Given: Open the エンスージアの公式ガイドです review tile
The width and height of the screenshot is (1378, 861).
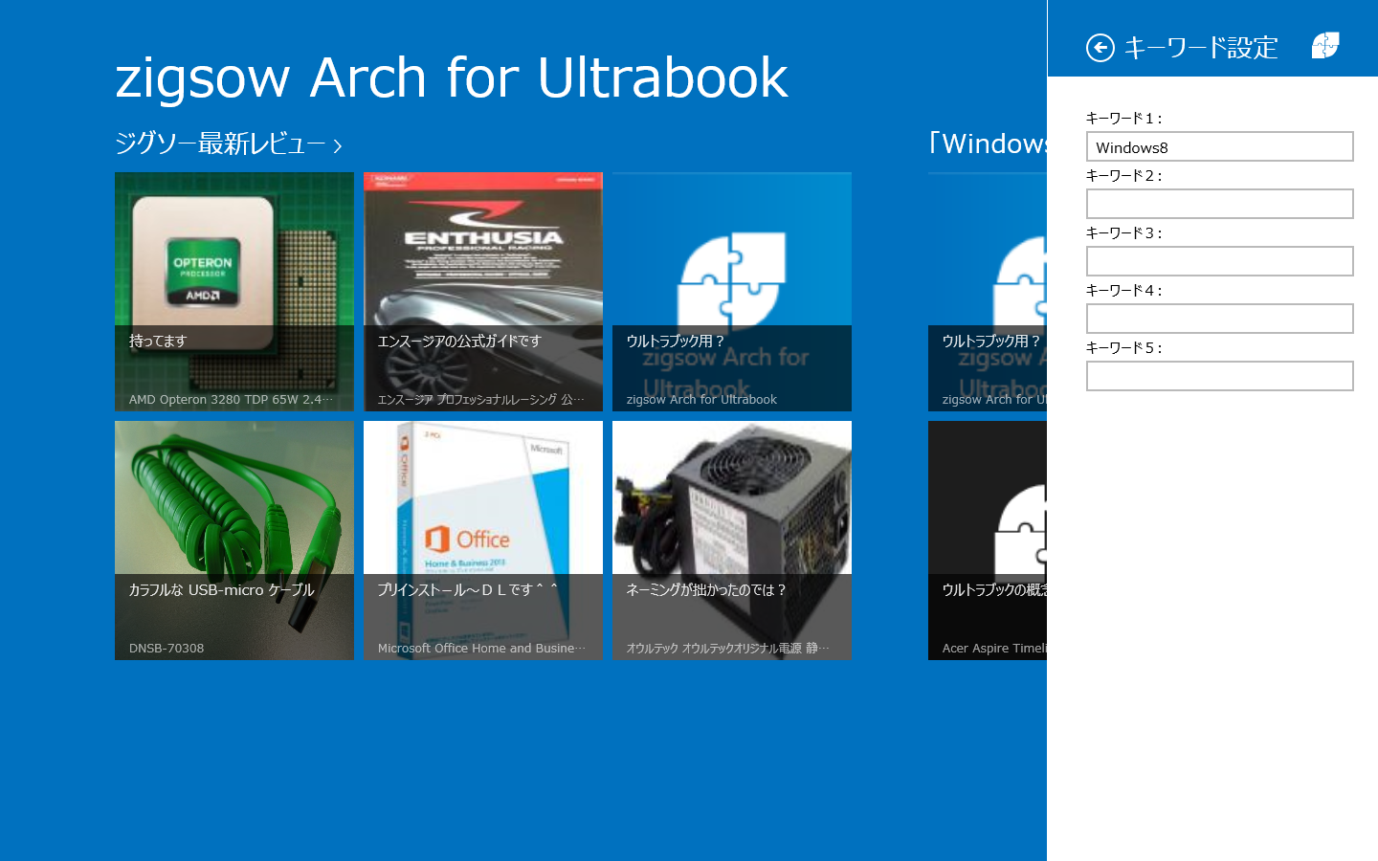Looking at the screenshot, I should tap(483, 292).
